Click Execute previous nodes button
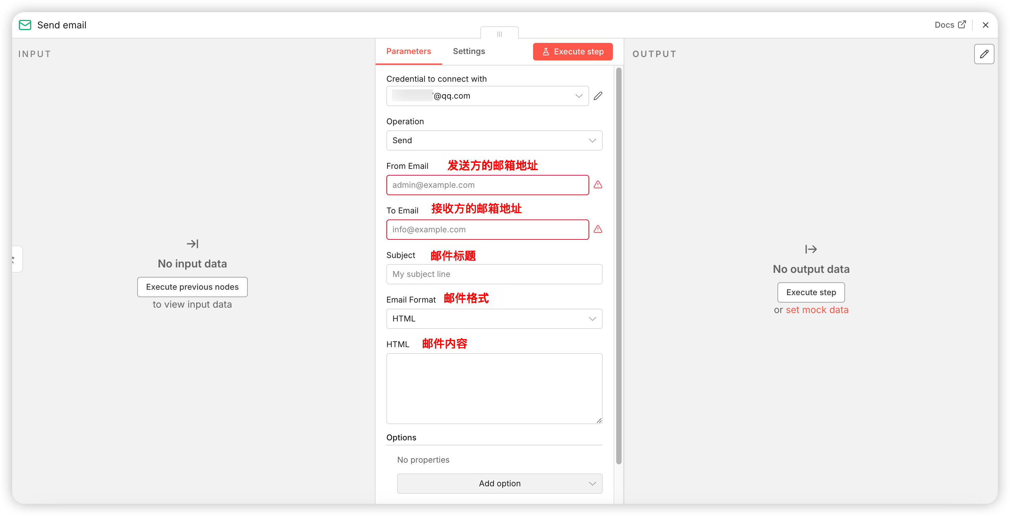1010x516 pixels. (x=192, y=287)
